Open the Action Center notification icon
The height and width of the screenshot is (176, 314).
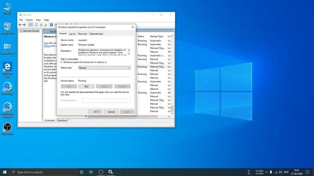click(x=308, y=172)
